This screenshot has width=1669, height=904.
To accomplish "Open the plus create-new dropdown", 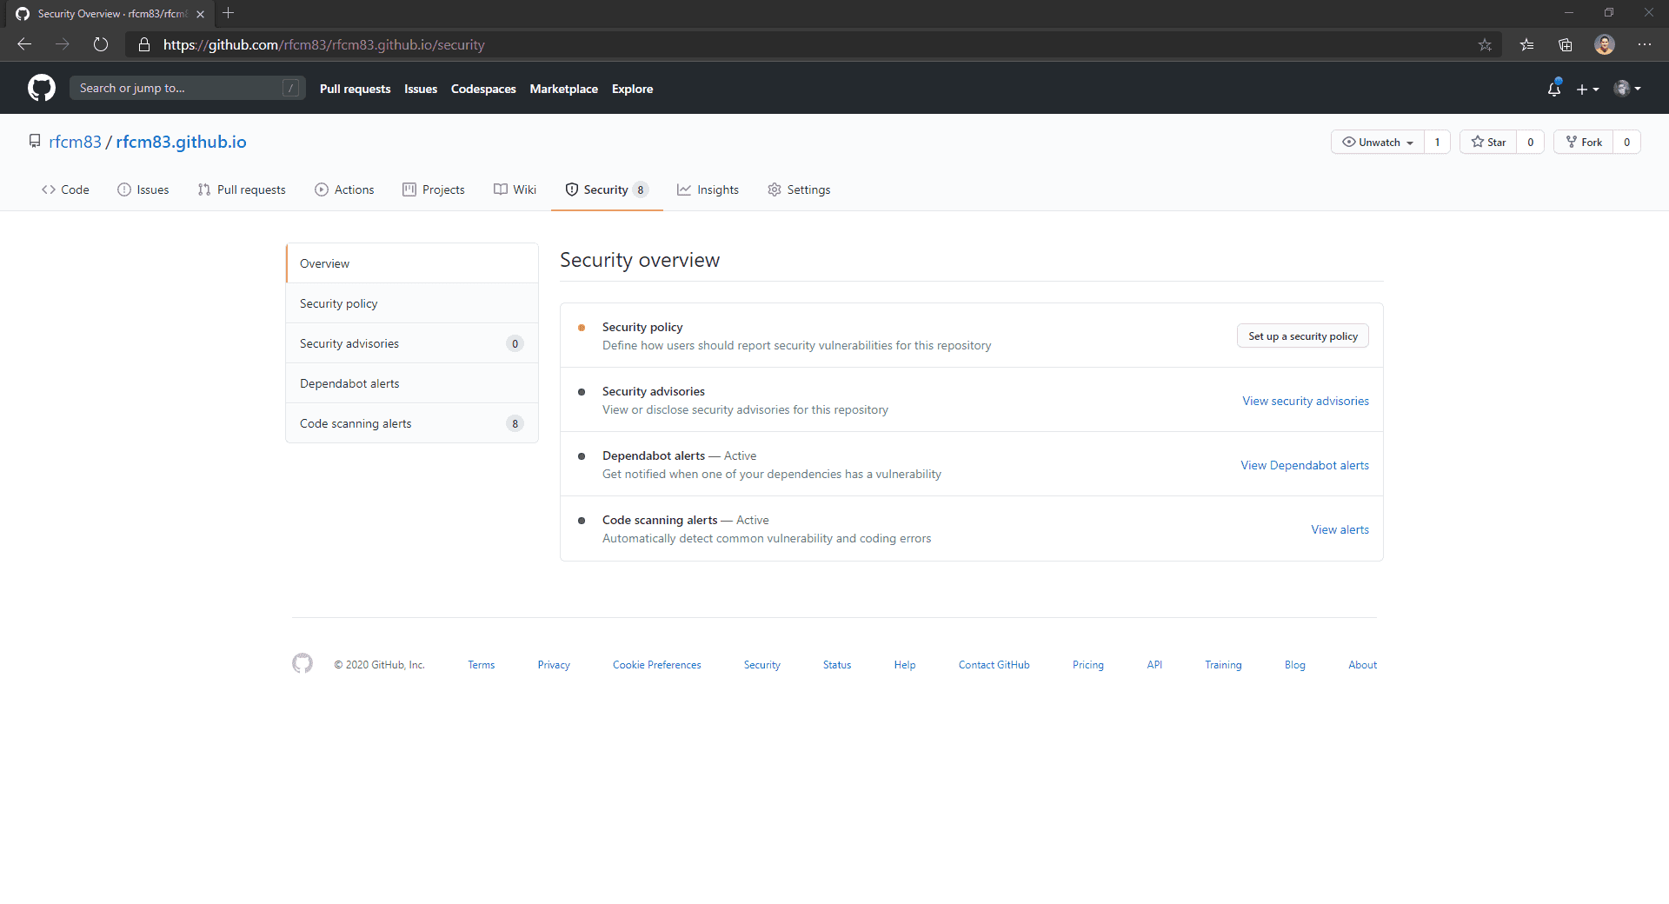I will click(x=1587, y=89).
